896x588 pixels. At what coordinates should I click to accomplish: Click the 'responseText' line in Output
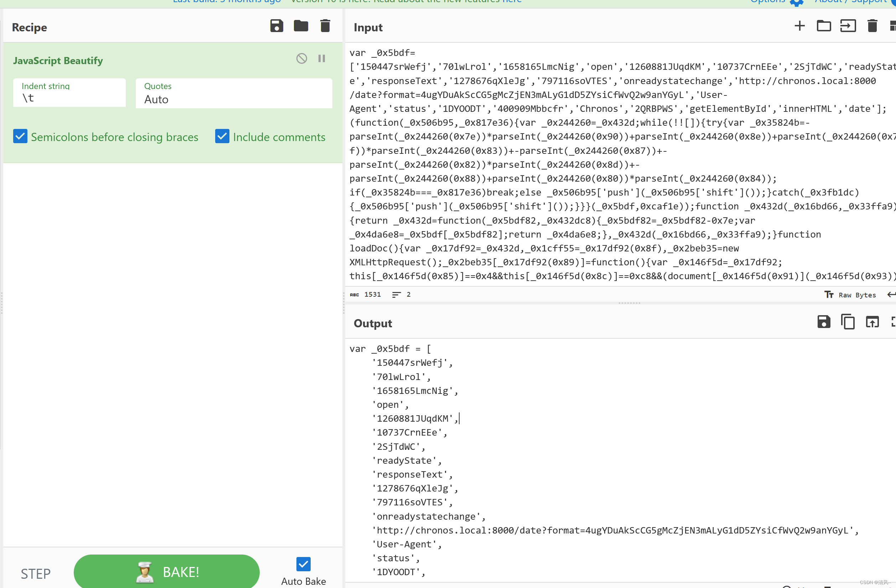[412, 475]
